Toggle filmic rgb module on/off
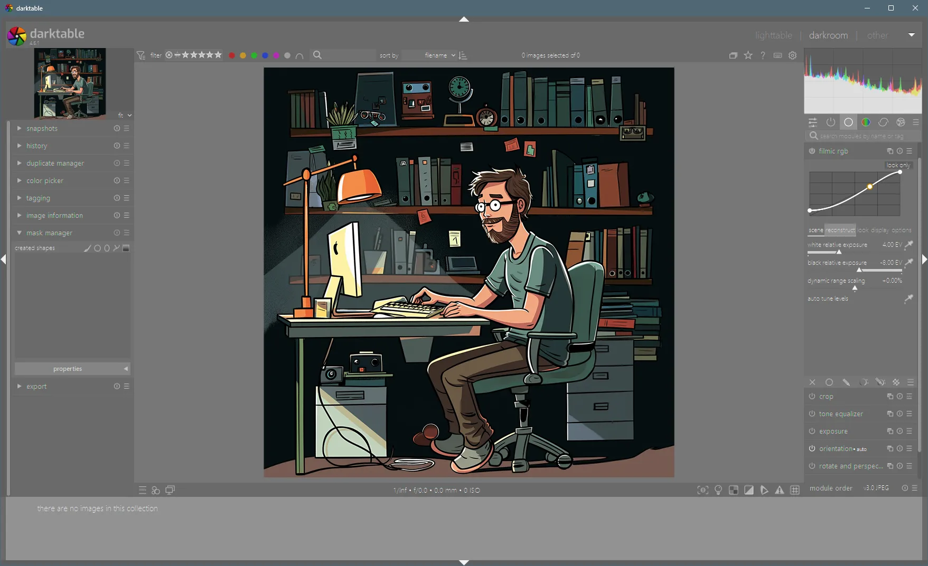Screen dimensions: 928x566 [812, 151]
